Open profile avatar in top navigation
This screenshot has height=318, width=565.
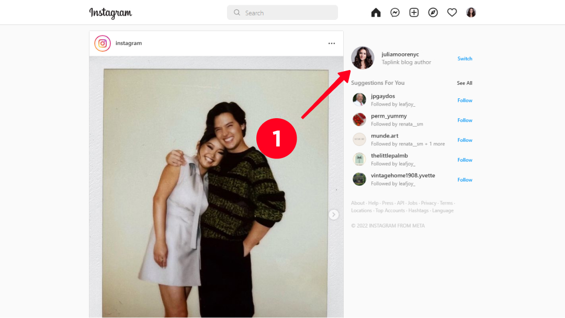pos(471,13)
